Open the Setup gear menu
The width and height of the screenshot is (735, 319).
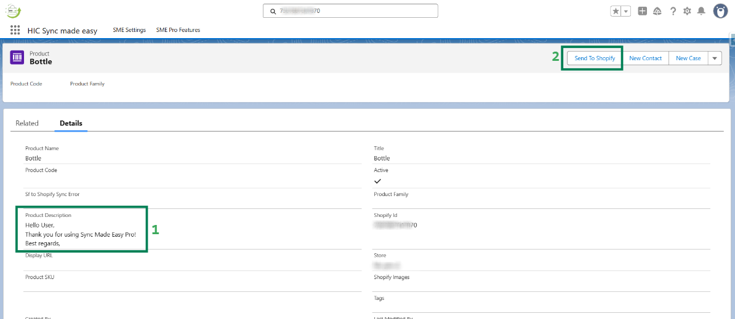pyautogui.click(x=687, y=11)
